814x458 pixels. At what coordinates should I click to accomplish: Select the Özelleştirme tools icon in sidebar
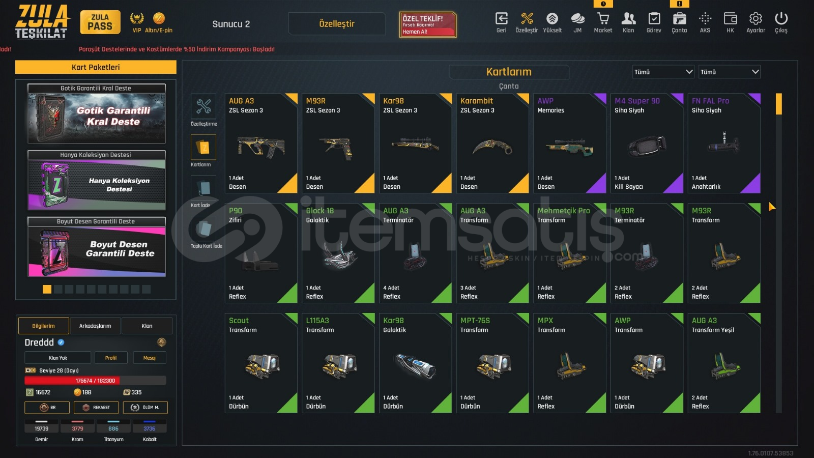pos(203,106)
